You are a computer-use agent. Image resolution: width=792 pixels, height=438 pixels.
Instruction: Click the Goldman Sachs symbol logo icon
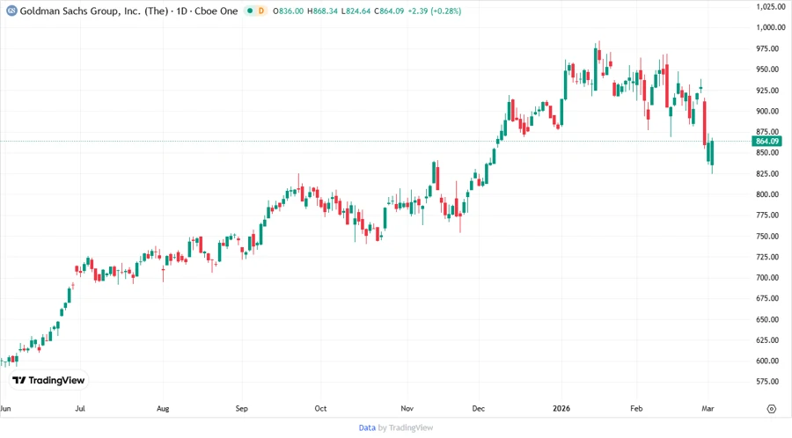point(11,11)
